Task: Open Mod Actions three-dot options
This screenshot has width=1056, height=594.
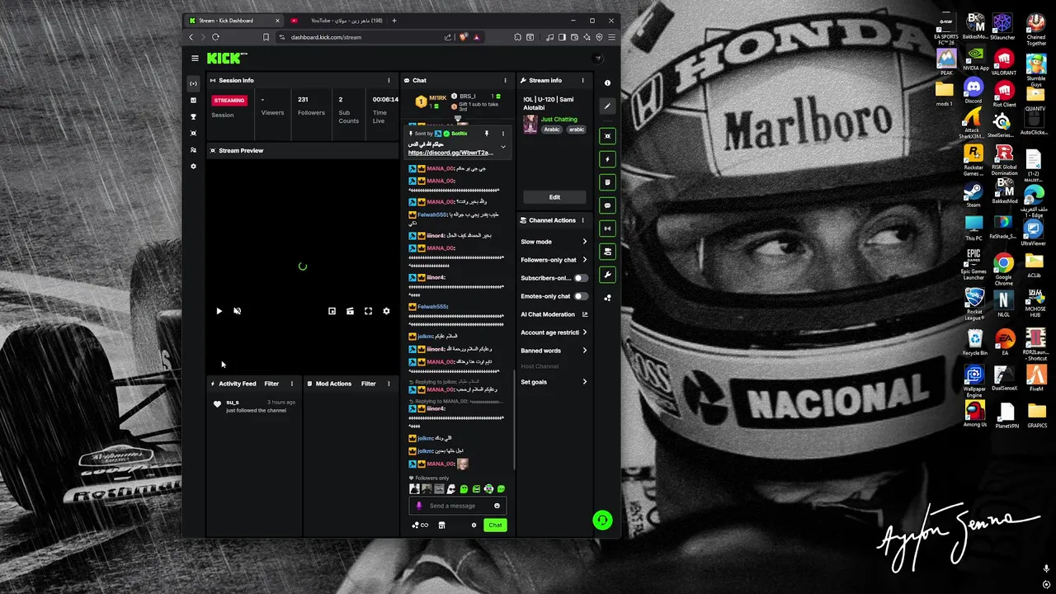Action: (389, 384)
